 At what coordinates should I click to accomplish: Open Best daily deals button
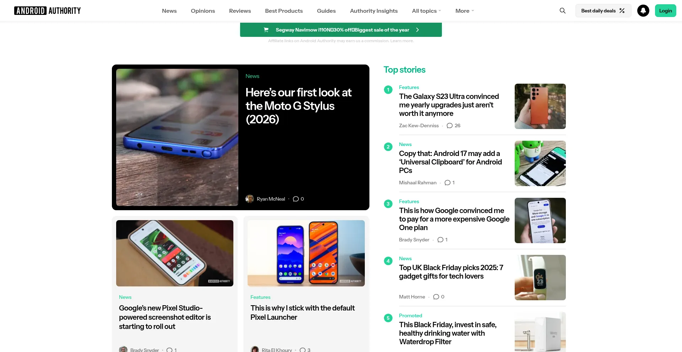(x=603, y=11)
